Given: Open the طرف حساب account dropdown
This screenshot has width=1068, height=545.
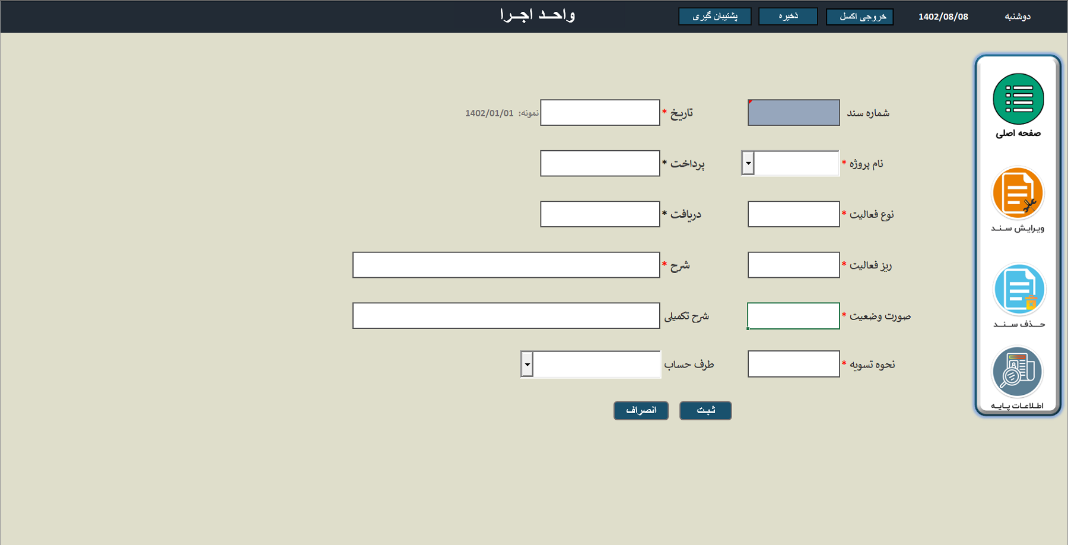Looking at the screenshot, I should pyautogui.click(x=527, y=364).
